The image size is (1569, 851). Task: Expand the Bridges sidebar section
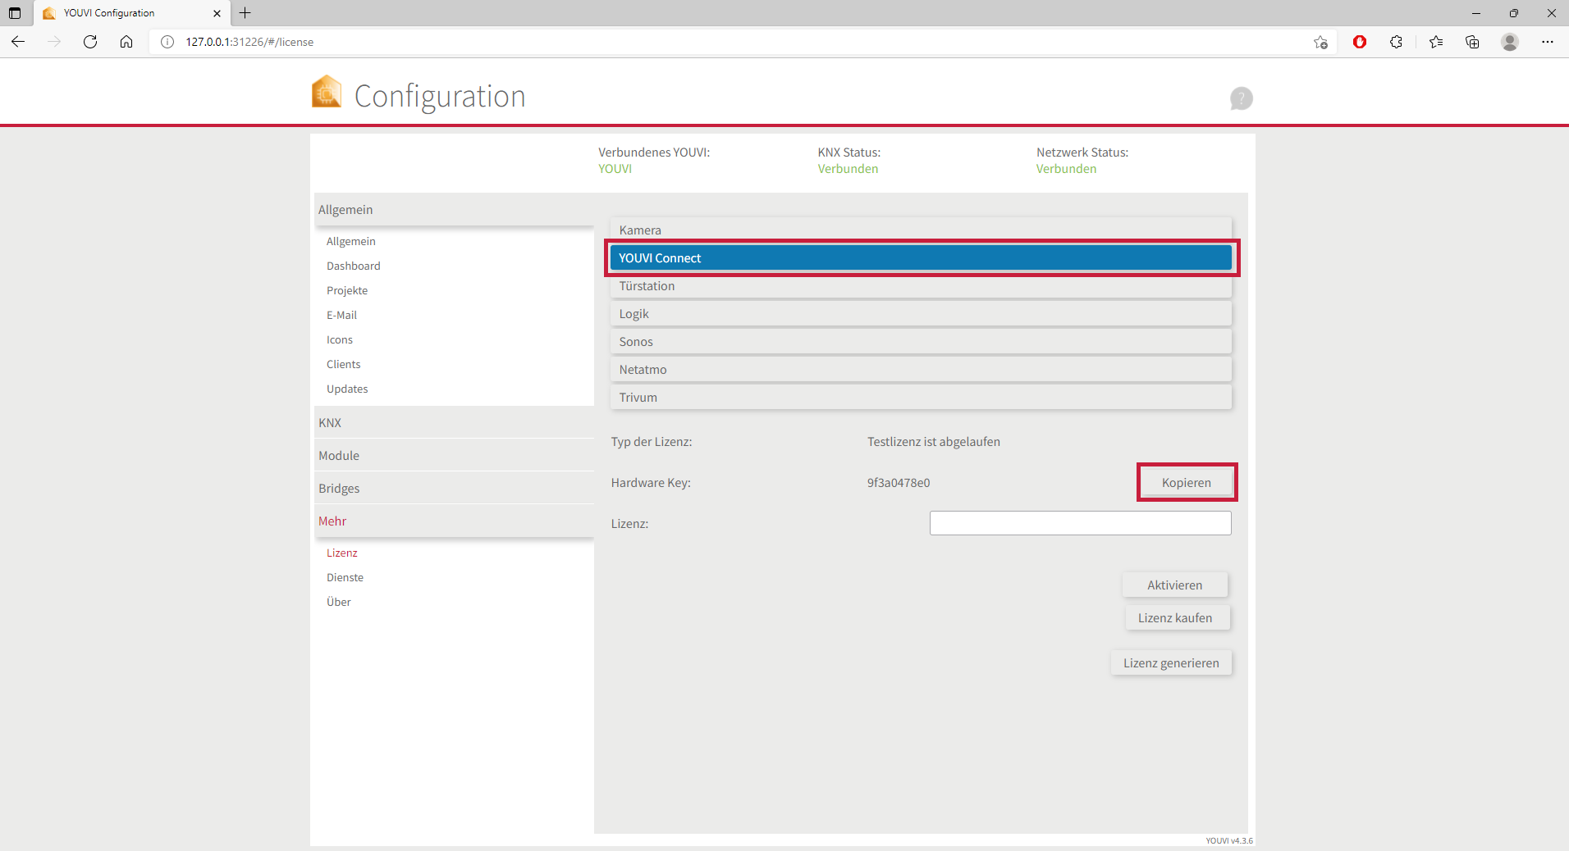click(454, 489)
